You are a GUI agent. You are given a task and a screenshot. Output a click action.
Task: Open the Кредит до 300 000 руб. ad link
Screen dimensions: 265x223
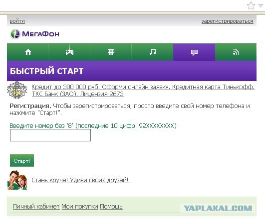pyautogui.click(x=143, y=87)
